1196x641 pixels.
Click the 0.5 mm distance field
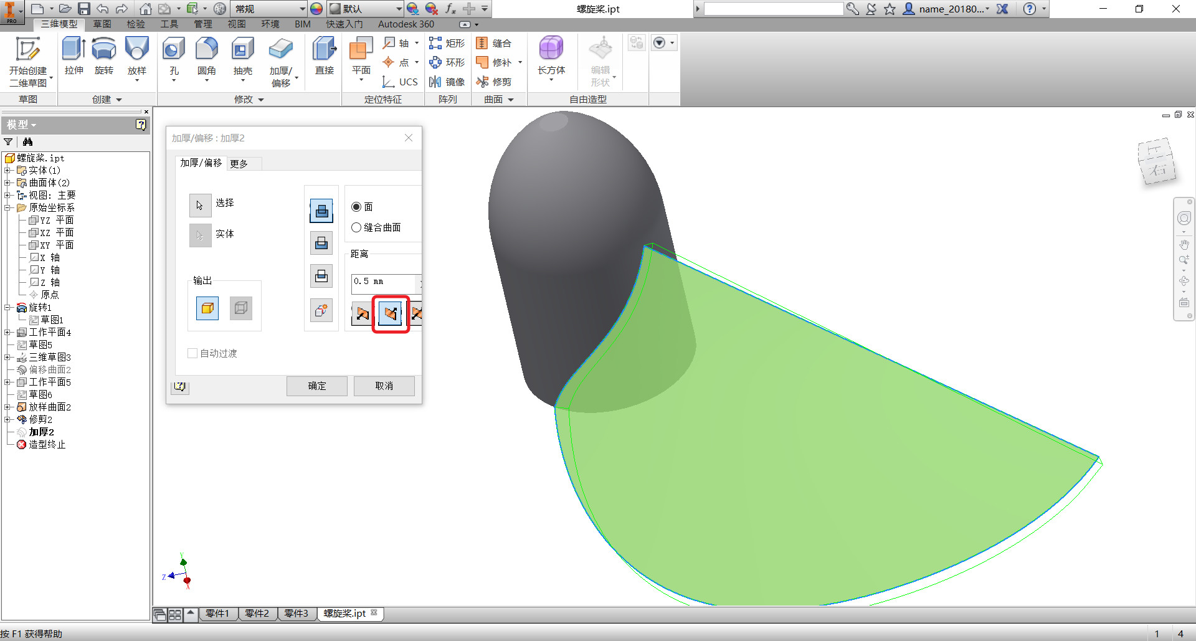(x=386, y=282)
